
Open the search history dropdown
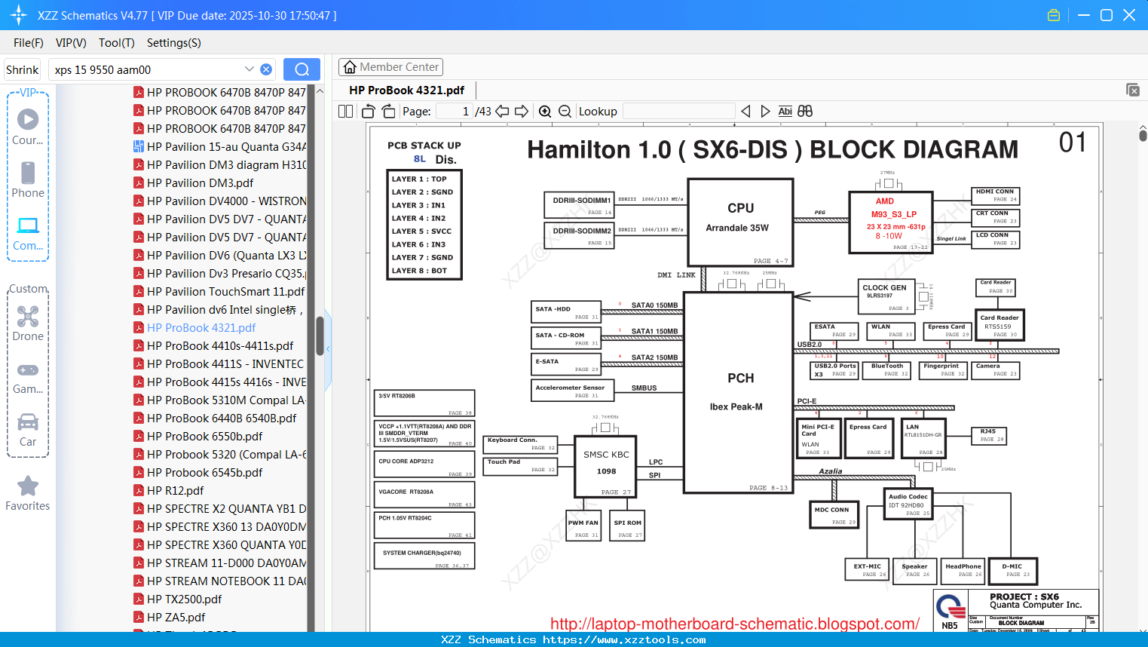click(249, 69)
